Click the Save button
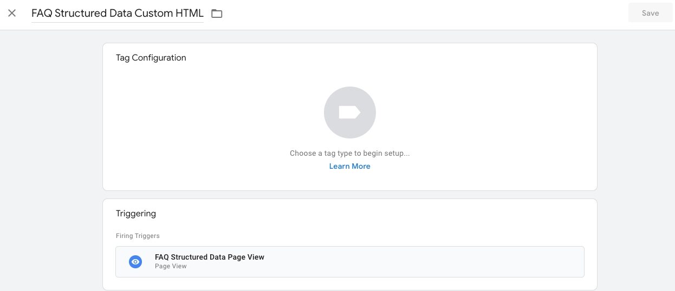This screenshot has height=291, width=675. coord(650,13)
